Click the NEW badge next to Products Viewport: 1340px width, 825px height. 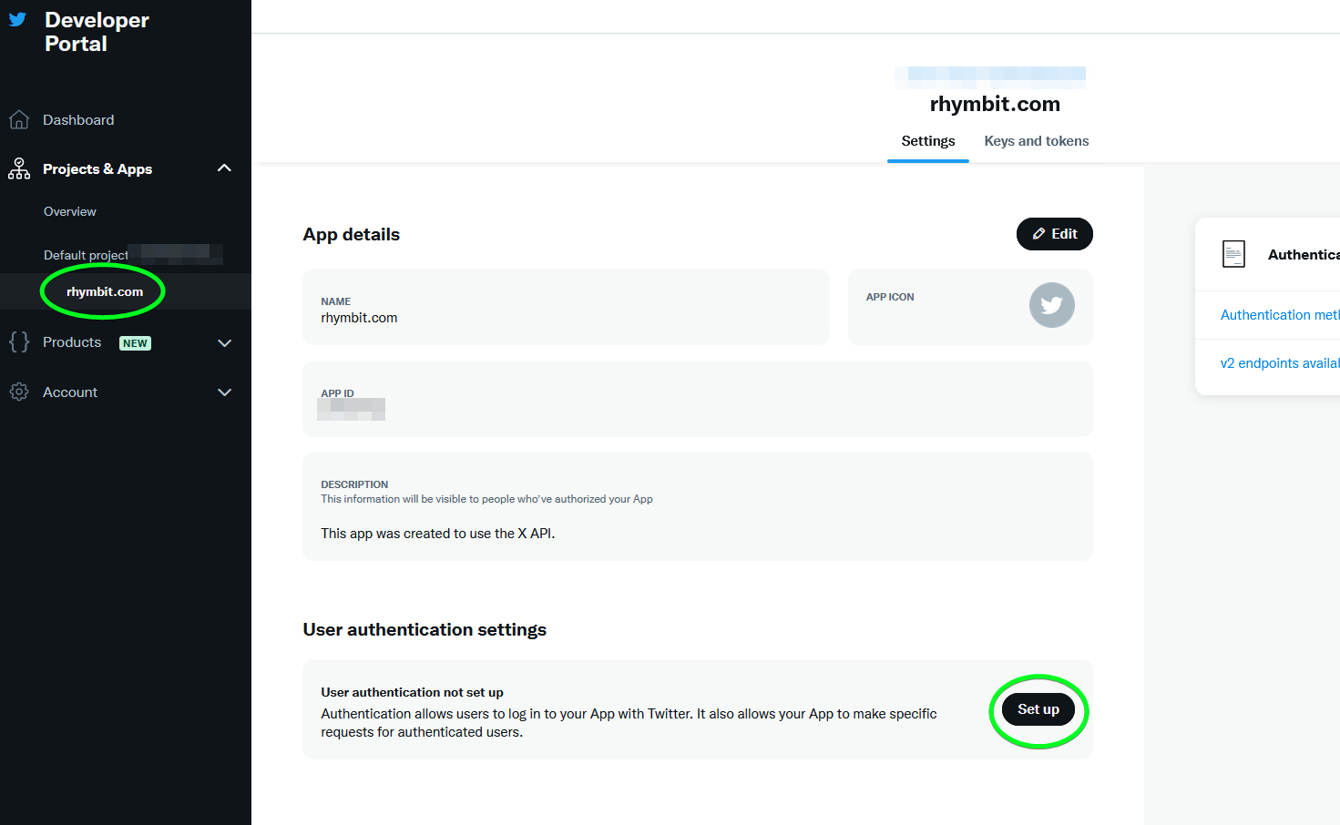click(x=135, y=342)
